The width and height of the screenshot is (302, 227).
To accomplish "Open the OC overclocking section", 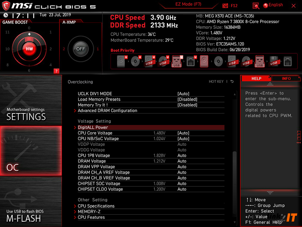I will point(31,151).
